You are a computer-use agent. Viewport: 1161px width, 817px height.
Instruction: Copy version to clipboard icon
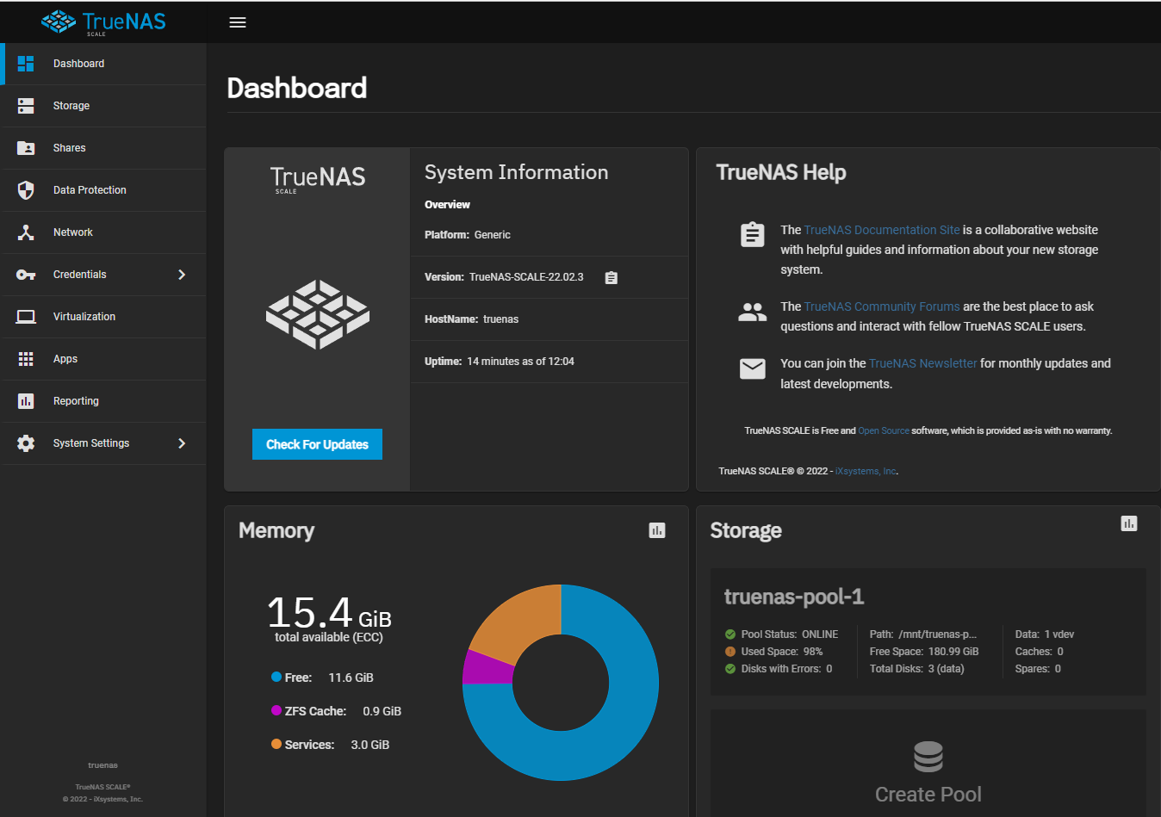(x=612, y=278)
